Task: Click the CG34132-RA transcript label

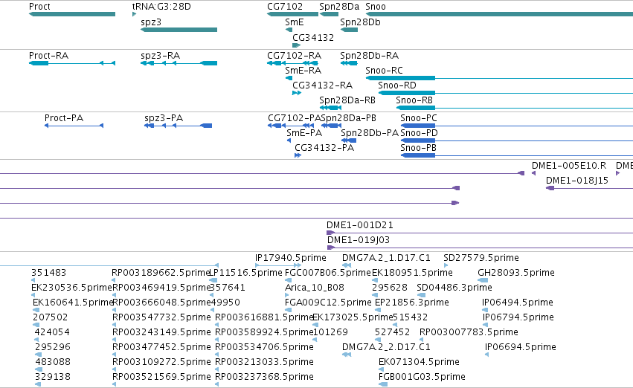Action: click(x=323, y=85)
